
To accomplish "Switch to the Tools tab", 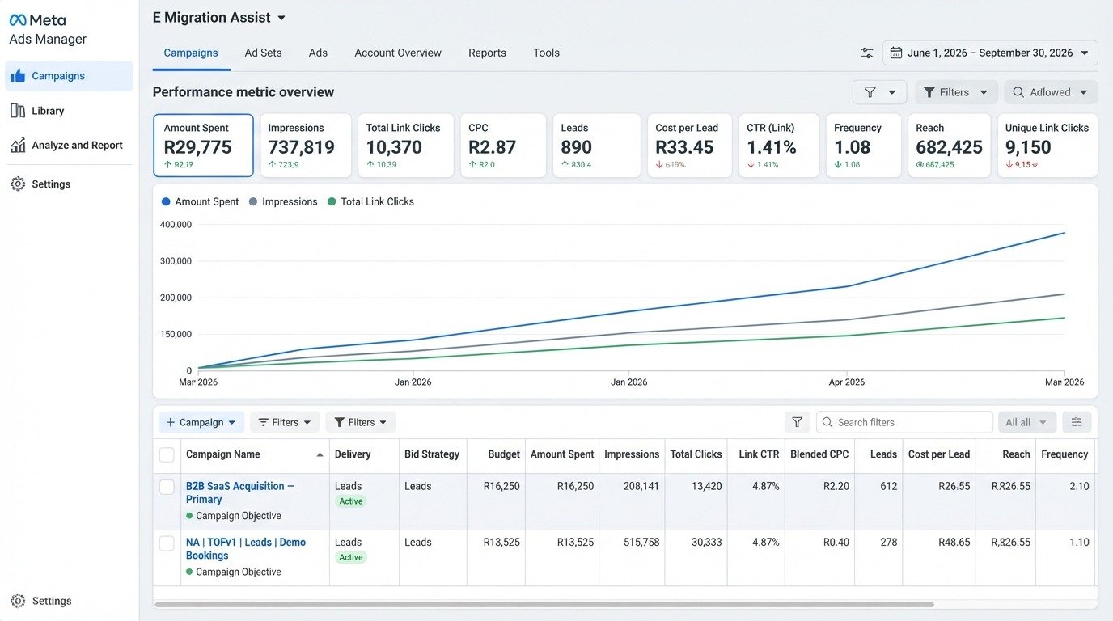I will coord(546,53).
